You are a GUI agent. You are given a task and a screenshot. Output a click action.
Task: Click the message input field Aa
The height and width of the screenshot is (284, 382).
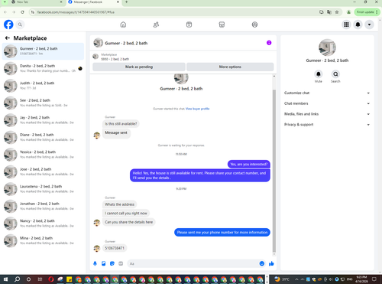pos(196,263)
